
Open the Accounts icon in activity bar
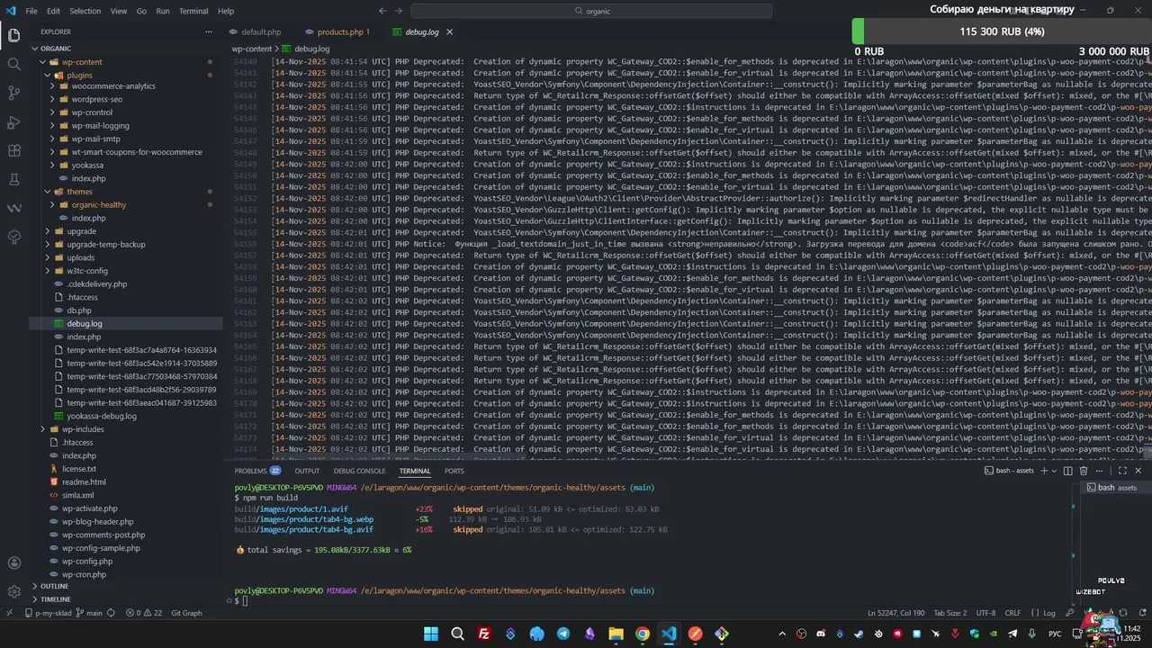click(x=13, y=563)
